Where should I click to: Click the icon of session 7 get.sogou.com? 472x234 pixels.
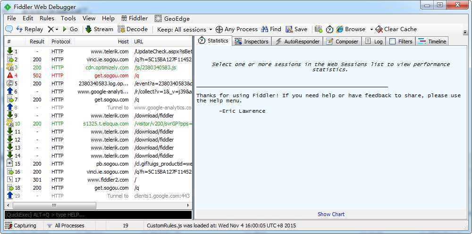point(10,99)
